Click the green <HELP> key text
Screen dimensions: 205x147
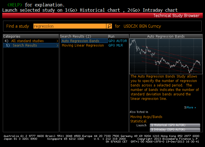(x=15, y=5)
